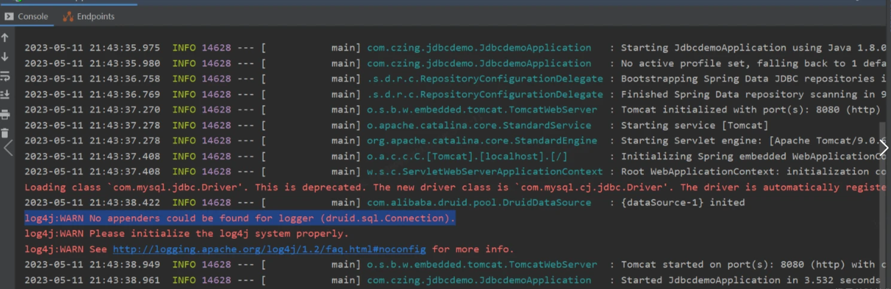The image size is (891, 289).
Task: Click the down arrow for next stack trace
Action: (x=5, y=57)
